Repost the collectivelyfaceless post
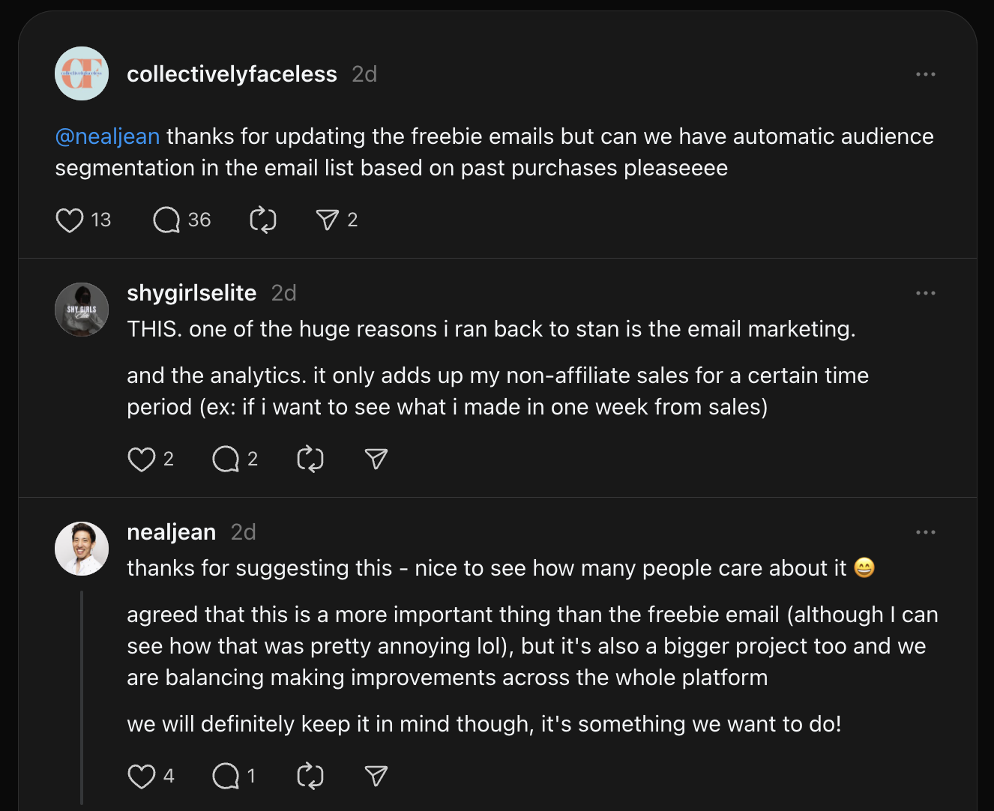This screenshot has height=811, width=994. [263, 220]
